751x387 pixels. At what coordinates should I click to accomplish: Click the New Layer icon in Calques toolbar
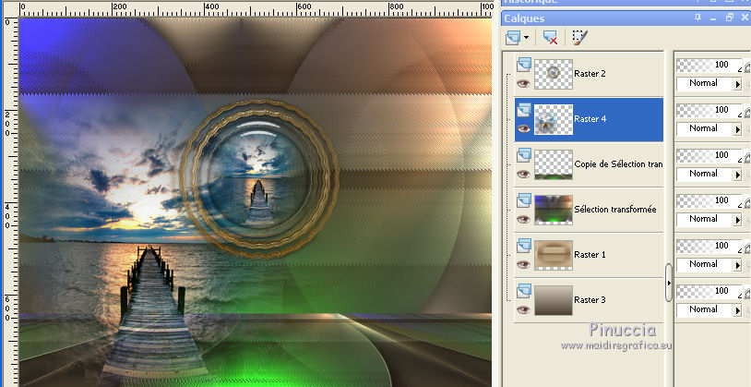[x=513, y=37]
